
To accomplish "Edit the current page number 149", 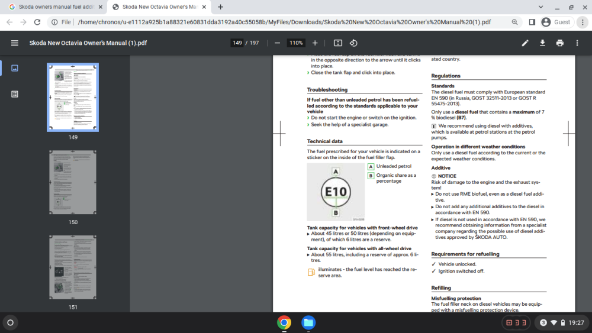I will point(237,43).
